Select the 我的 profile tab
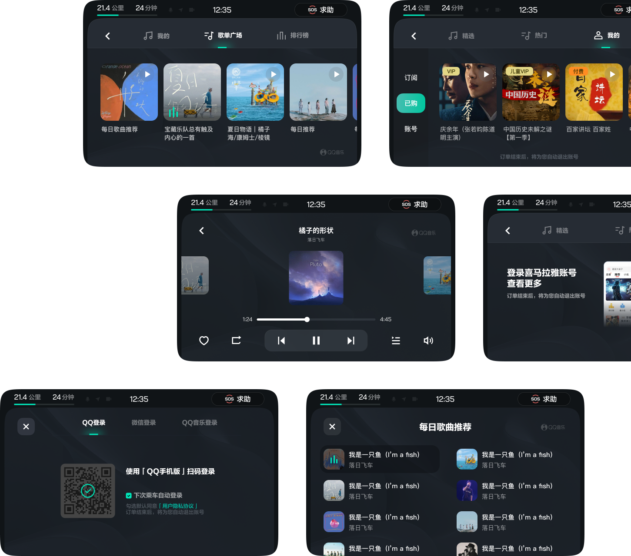Viewport: 631px width, 556px height. (x=606, y=36)
